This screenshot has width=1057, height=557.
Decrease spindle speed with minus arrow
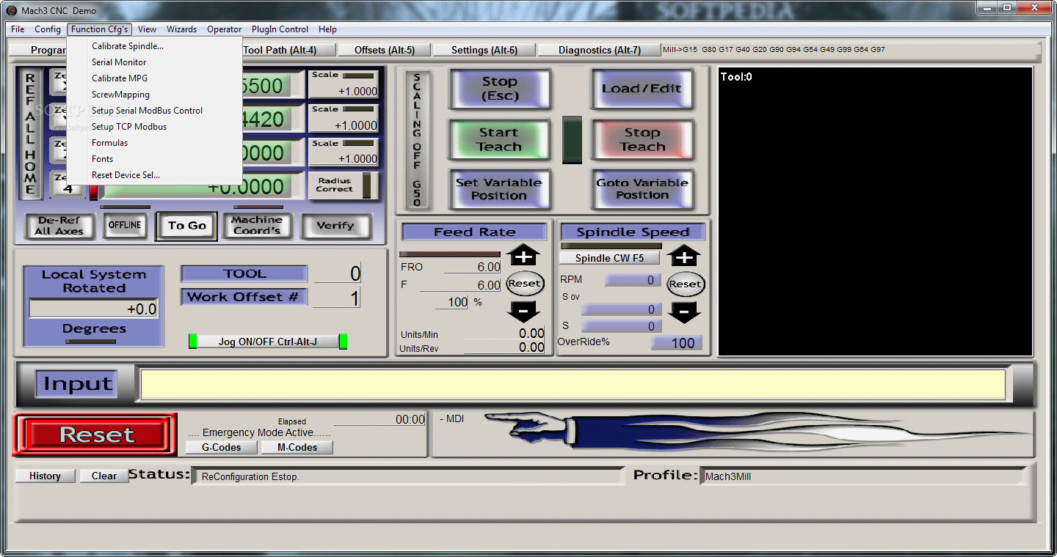(x=684, y=312)
